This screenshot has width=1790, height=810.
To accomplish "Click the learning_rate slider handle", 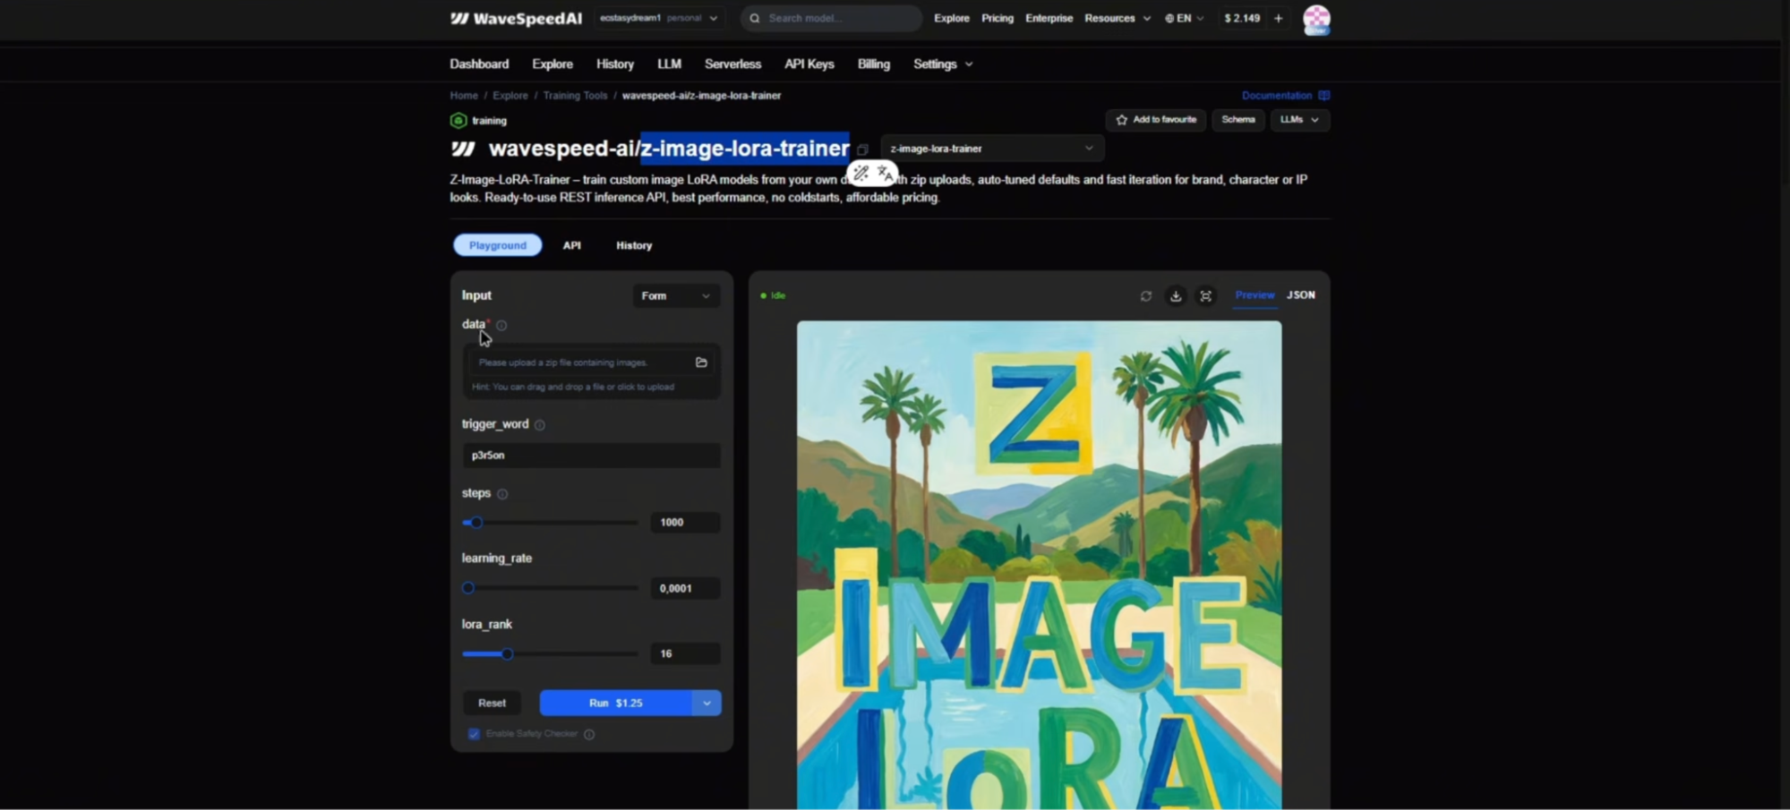I will click(468, 589).
